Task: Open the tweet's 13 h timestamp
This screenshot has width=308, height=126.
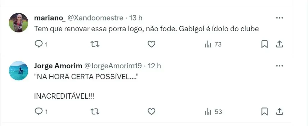Action: point(136,18)
